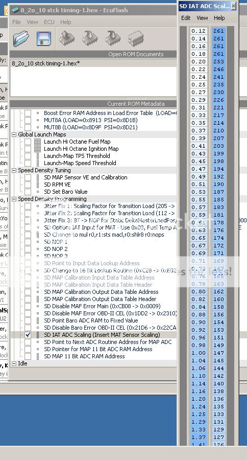Screen dimensions: 247x460
Task: Click the stacked chips compare icon
Action: pos(136,38)
